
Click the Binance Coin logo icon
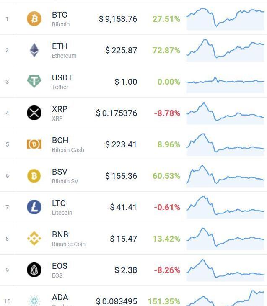pos(34,239)
